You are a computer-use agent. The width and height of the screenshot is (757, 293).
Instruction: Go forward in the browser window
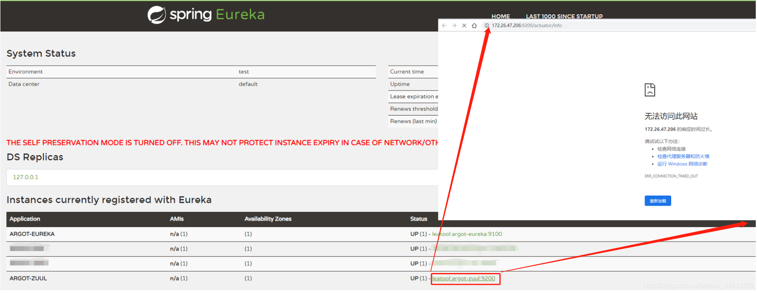[454, 26]
